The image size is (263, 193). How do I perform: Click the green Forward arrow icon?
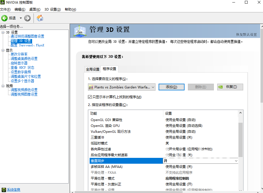click(x=27, y=18)
